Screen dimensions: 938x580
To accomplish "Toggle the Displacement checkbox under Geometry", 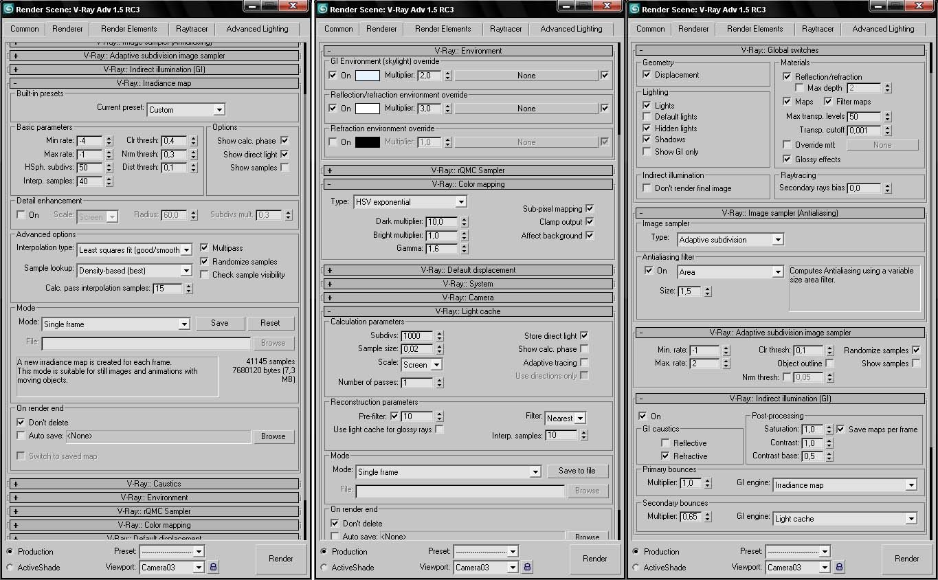I will tap(647, 74).
